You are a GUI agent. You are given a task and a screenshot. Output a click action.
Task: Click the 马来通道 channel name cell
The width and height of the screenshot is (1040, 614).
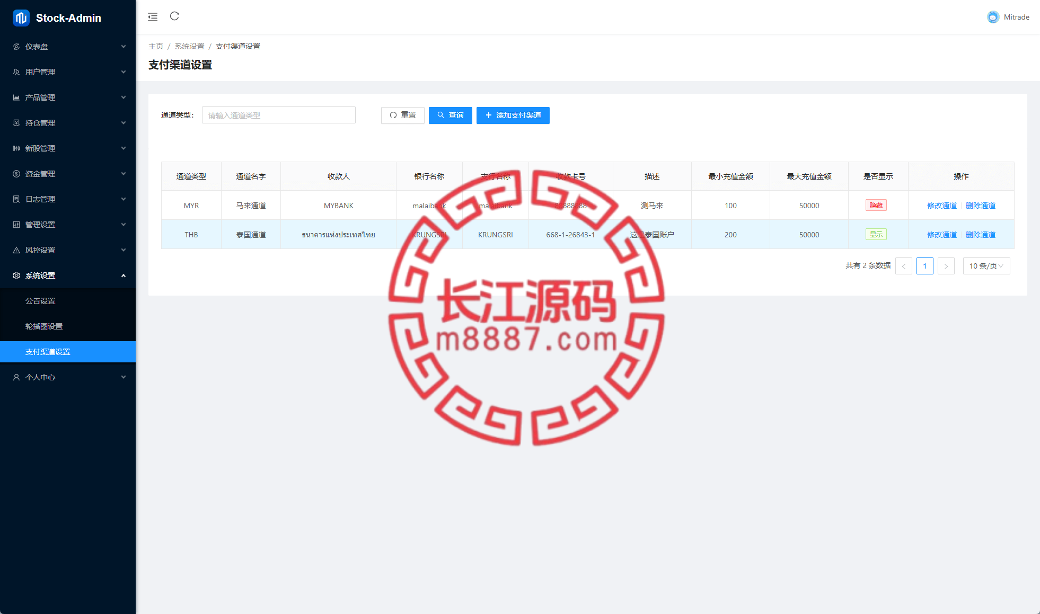[251, 206]
